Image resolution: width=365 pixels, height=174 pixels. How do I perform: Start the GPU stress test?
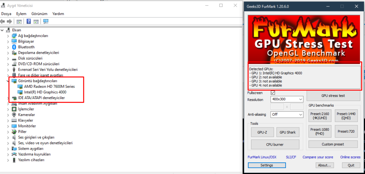click(333, 95)
